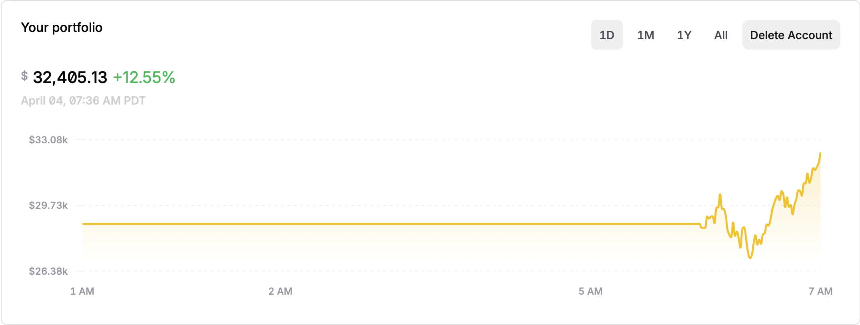Click the 1 AM time axis label

[x=82, y=291]
